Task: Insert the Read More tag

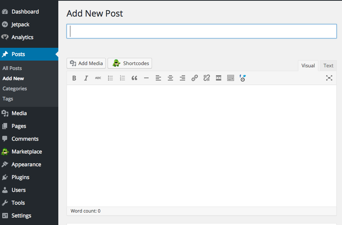Action: coord(219,78)
